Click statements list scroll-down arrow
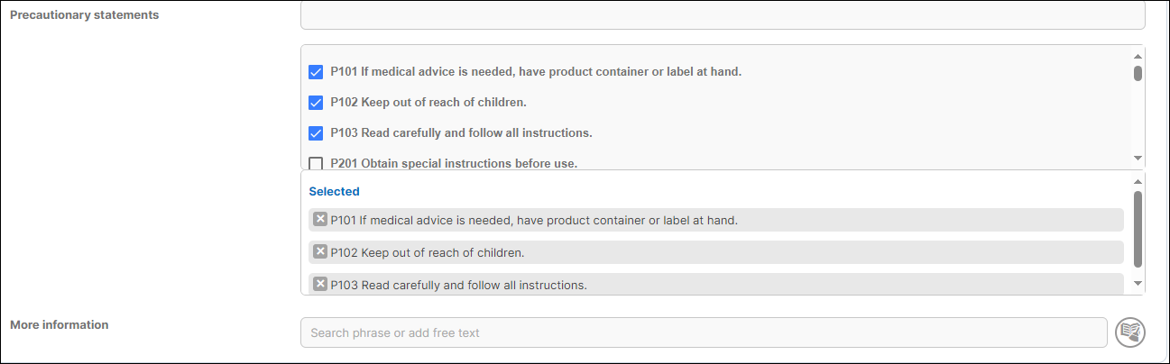 [1138, 159]
